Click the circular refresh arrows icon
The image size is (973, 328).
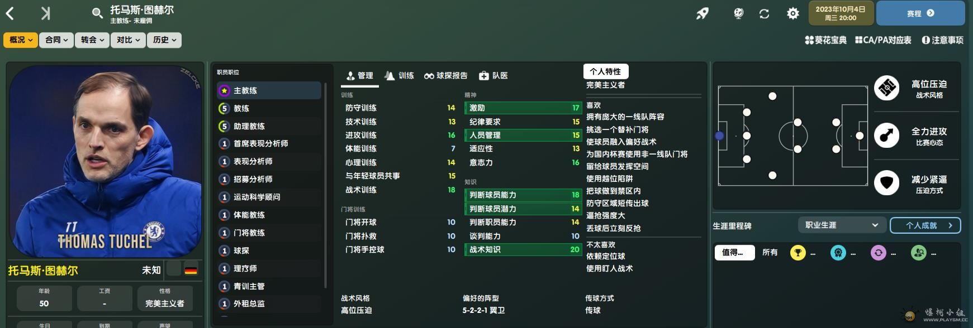(x=765, y=13)
